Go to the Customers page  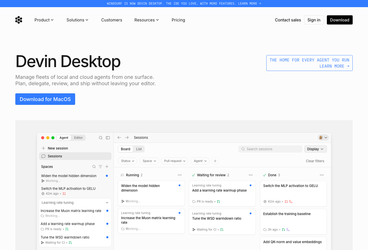pos(112,20)
